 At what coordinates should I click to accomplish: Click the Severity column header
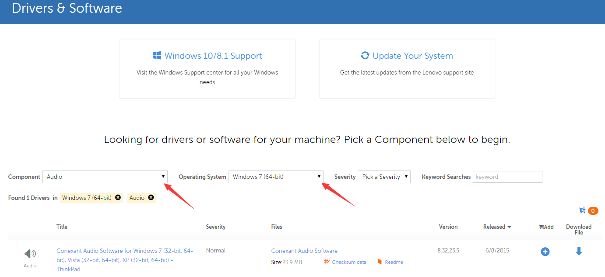(216, 227)
